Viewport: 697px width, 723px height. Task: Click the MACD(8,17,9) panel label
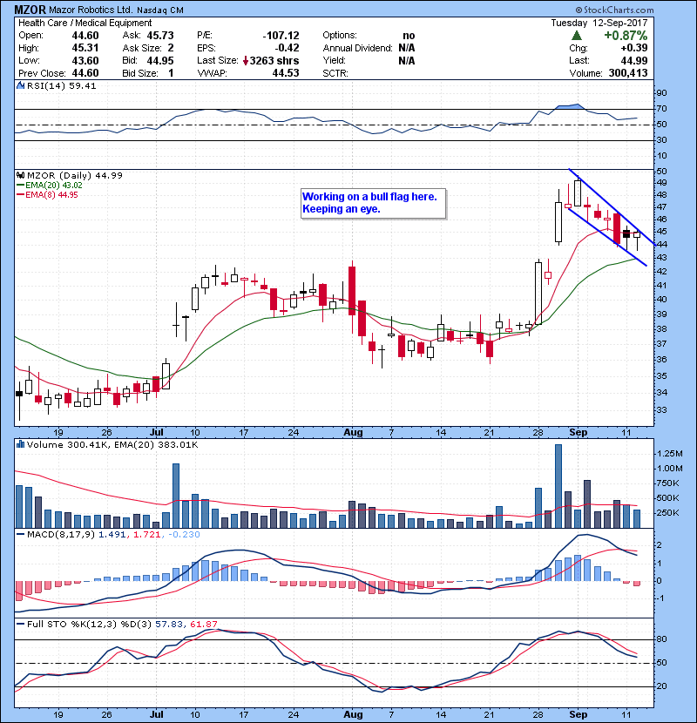[61, 535]
